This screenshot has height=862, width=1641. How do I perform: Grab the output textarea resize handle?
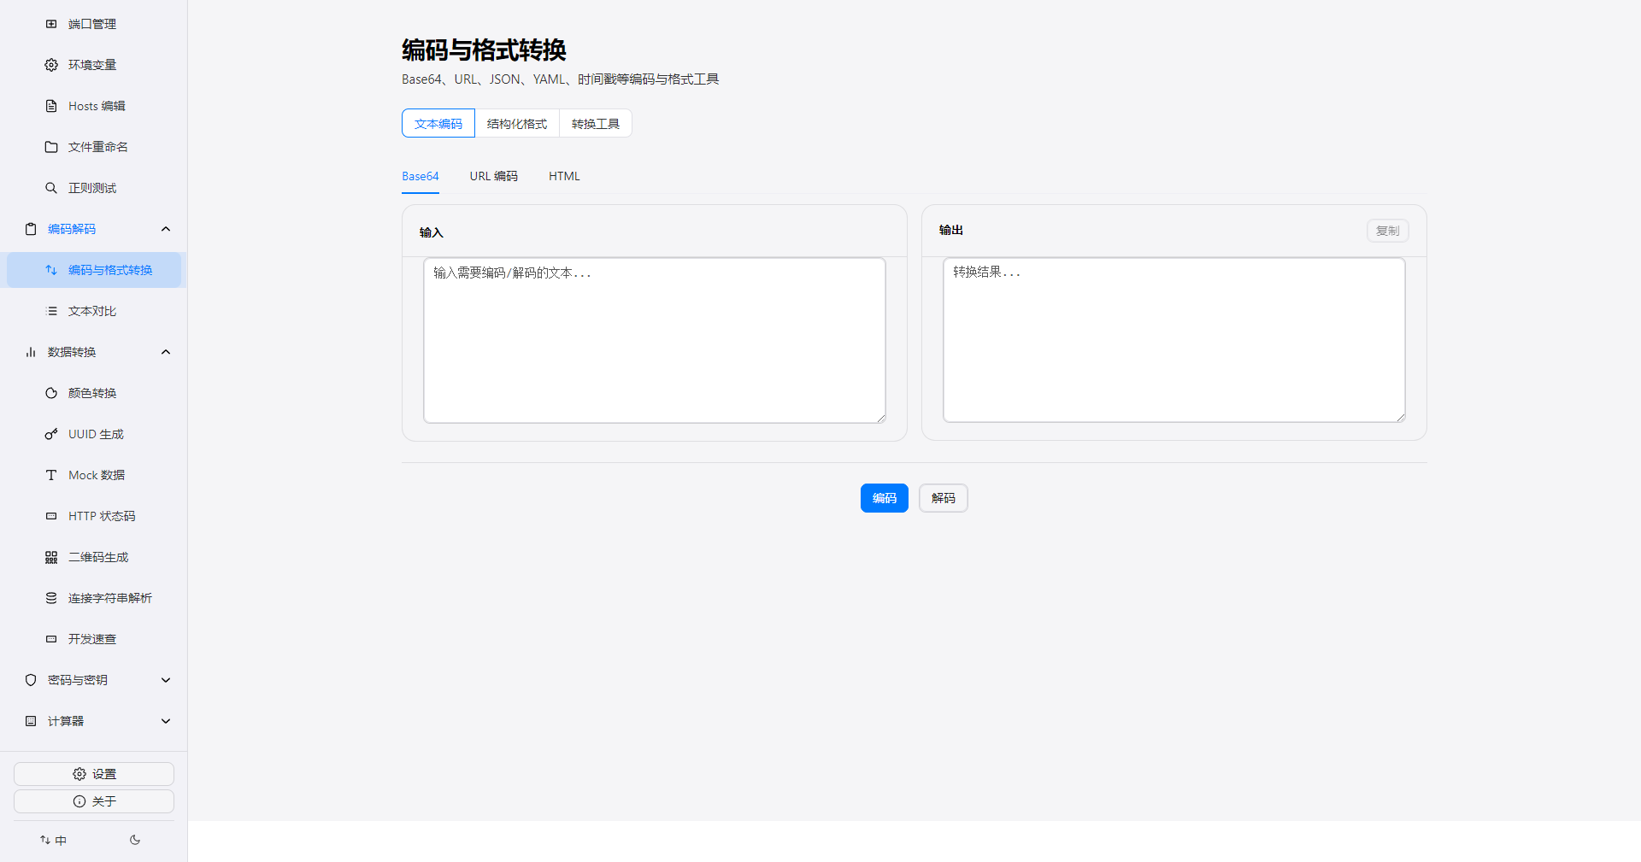pos(1401,417)
